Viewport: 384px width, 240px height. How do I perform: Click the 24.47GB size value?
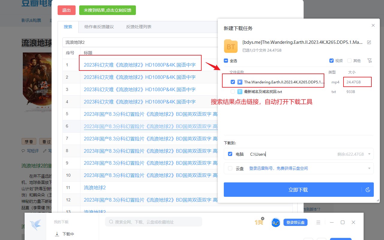point(353,82)
